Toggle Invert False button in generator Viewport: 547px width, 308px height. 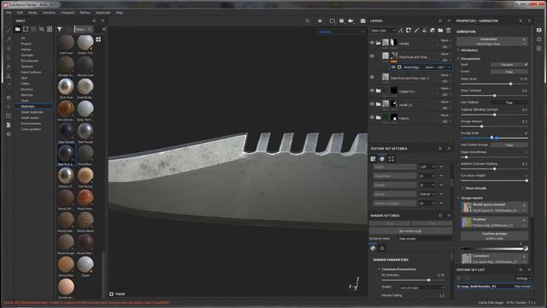point(509,72)
